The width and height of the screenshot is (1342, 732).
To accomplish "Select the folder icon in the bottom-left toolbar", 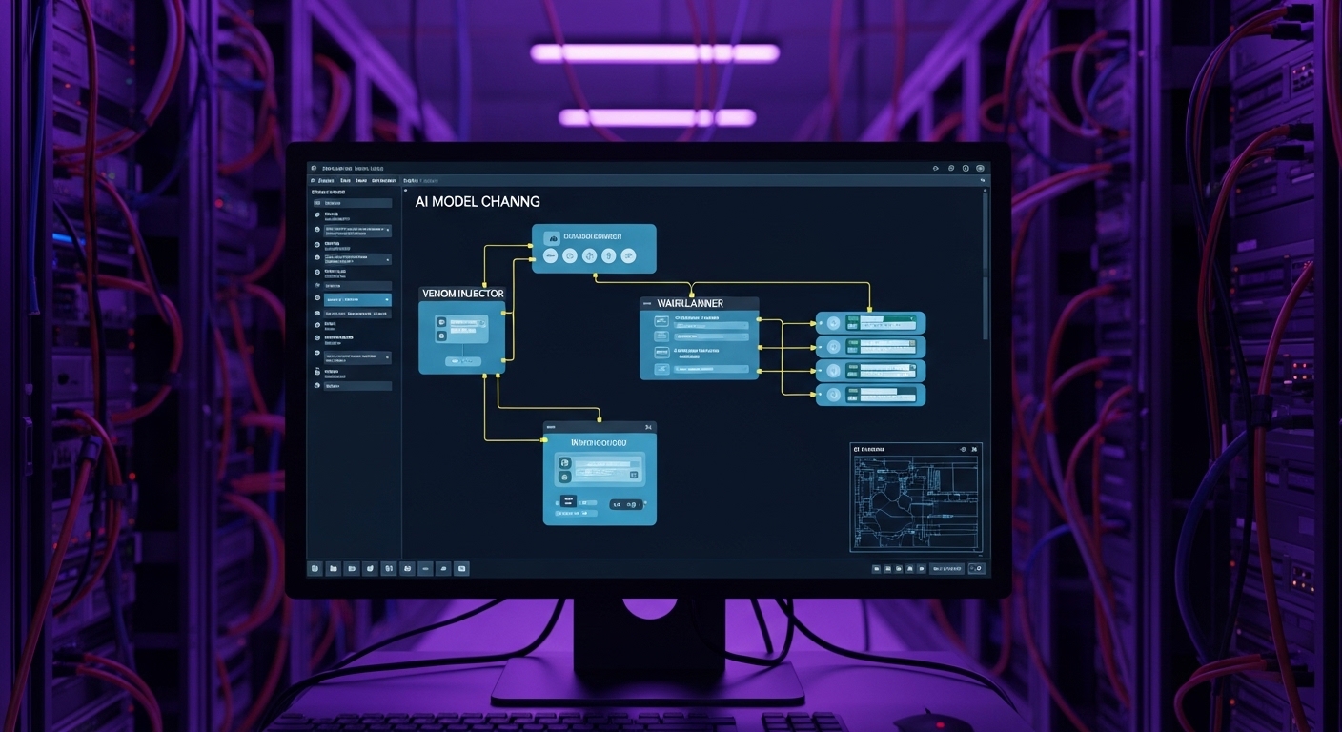I will tap(333, 568).
